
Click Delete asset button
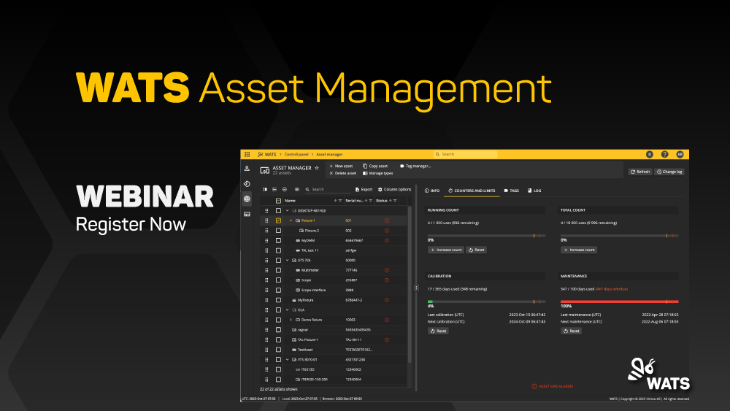tap(342, 173)
